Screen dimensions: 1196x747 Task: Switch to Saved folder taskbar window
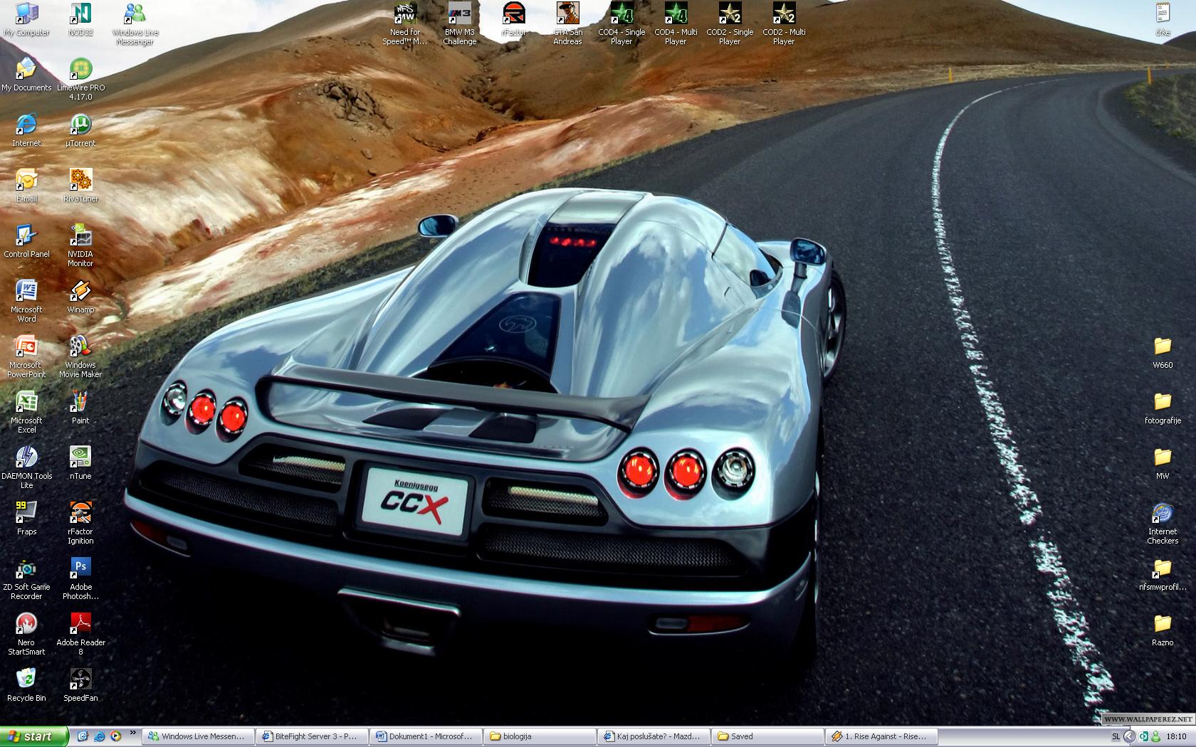coord(768,736)
